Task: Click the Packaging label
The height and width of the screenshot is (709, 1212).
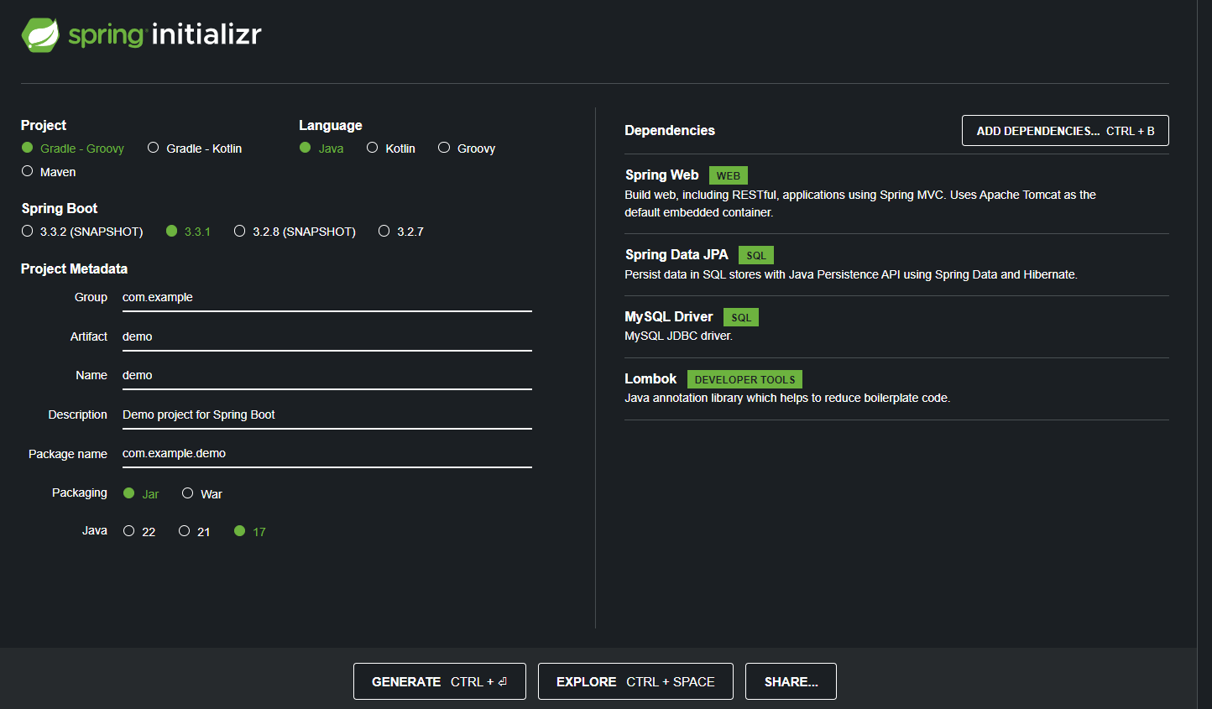Action: 80,493
